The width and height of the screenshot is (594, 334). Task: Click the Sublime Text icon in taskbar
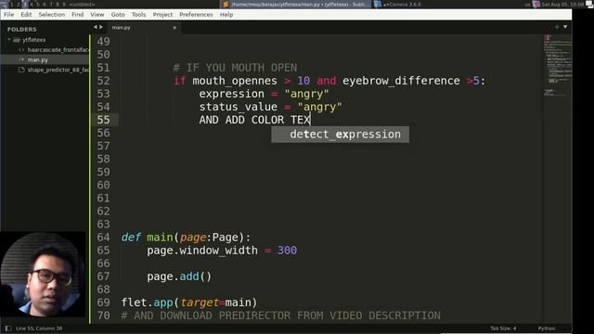[x=226, y=4]
